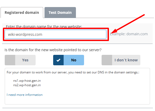This screenshot has height=111, width=155.
Task: Pick the I don't know label
Action: pos(126,60)
